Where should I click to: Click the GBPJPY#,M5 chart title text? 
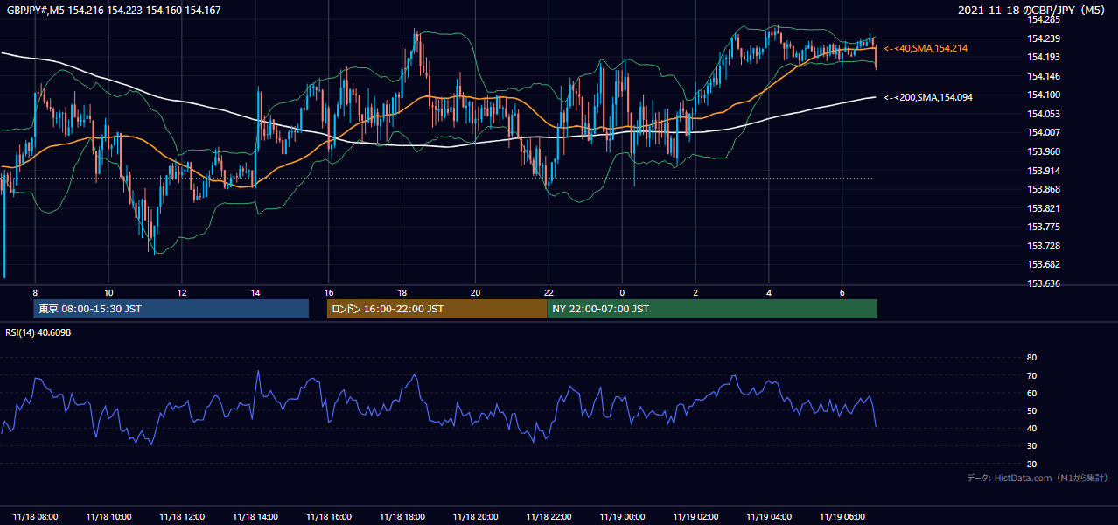tap(114, 10)
